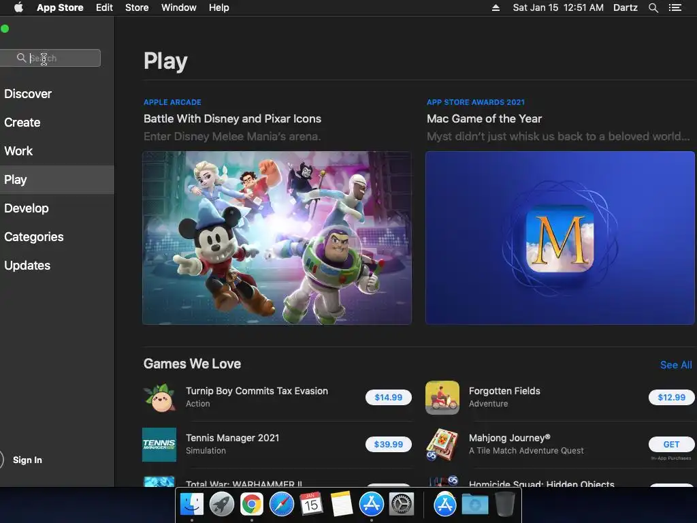Click the magnifier icon in search field
Screen dimensions: 697x523
pos(21,58)
